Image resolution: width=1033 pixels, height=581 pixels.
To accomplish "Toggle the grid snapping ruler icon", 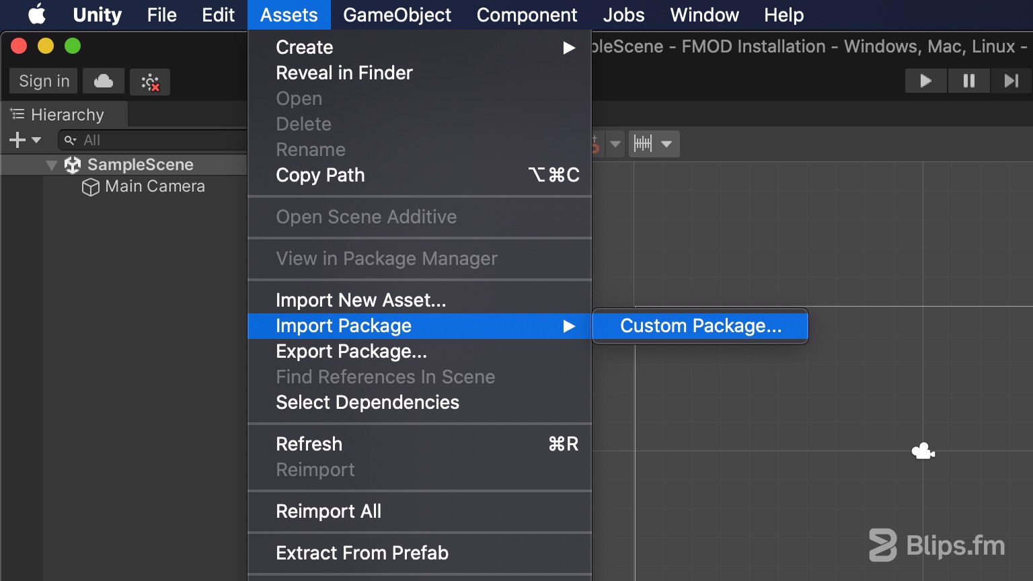I will (x=643, y=143).
